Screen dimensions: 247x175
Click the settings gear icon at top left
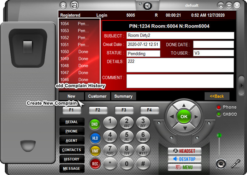click(x=63, y=5)
